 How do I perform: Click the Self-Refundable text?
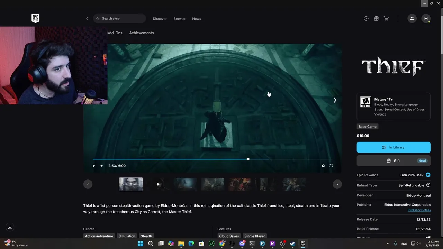coord(411,185)
